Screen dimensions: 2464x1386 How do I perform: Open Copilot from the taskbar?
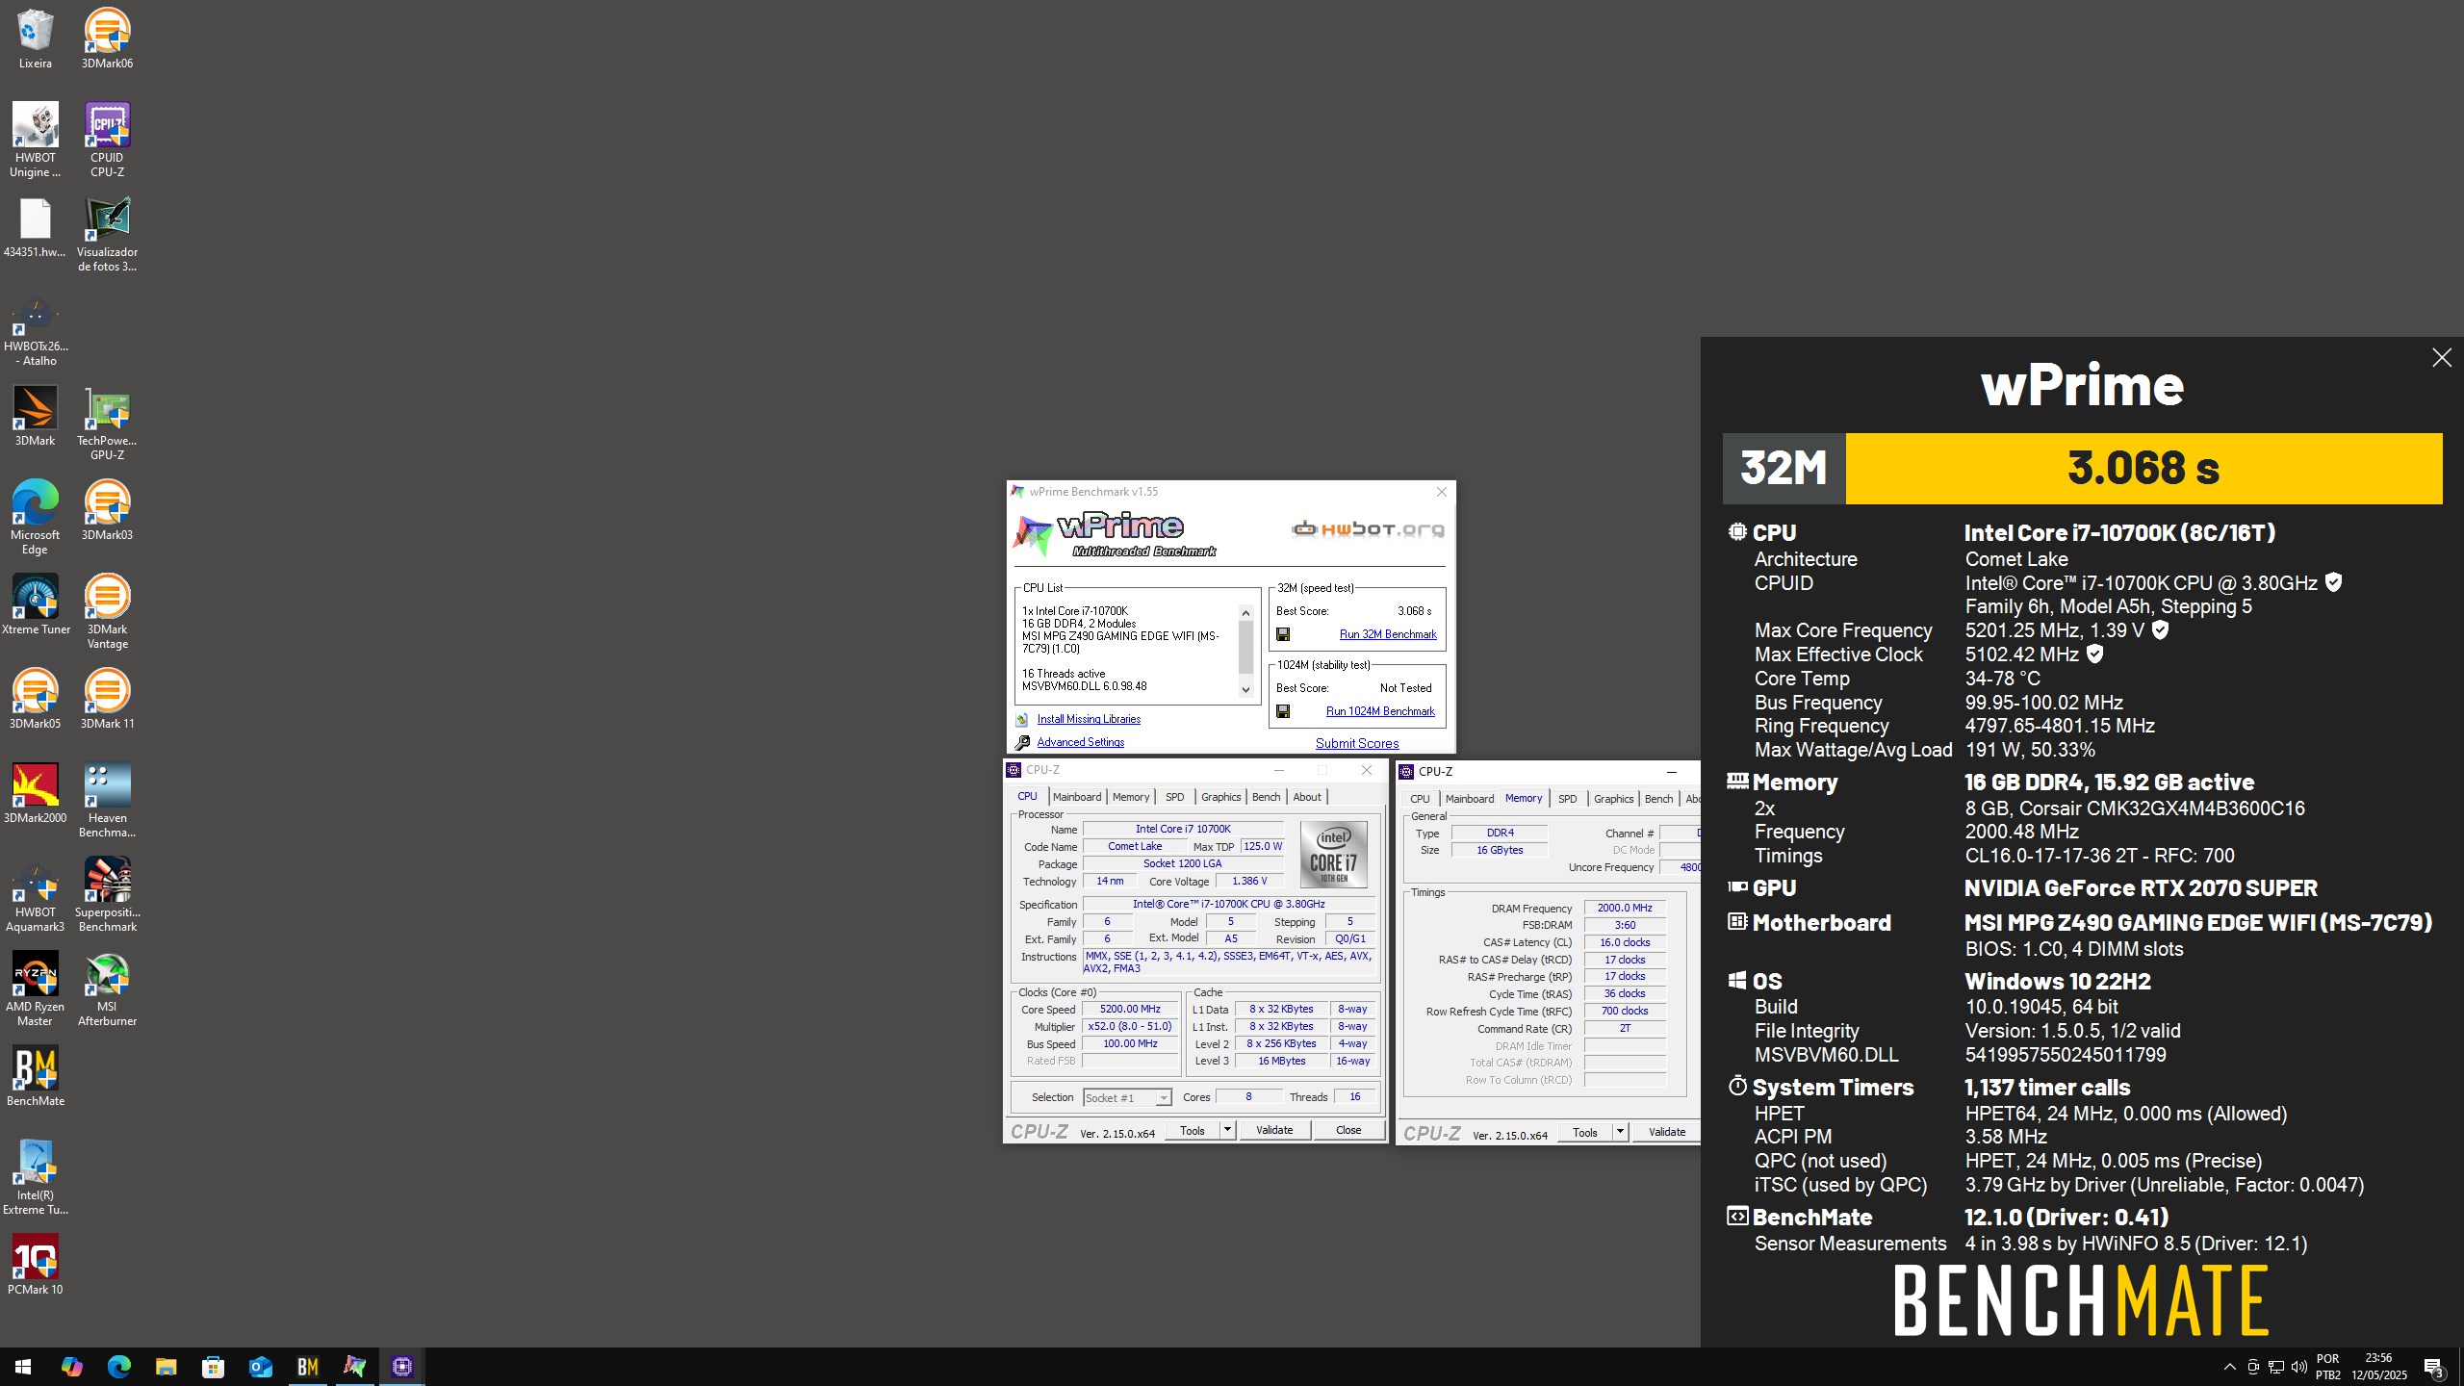71,1367
